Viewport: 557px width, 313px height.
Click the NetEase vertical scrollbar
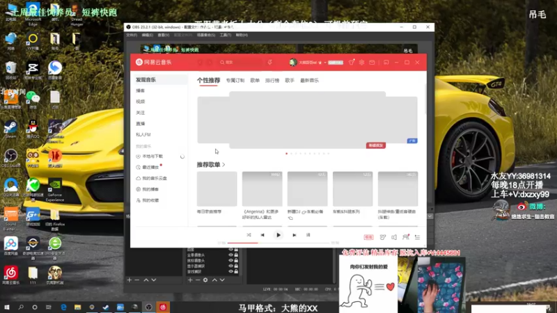click(425, 99)
